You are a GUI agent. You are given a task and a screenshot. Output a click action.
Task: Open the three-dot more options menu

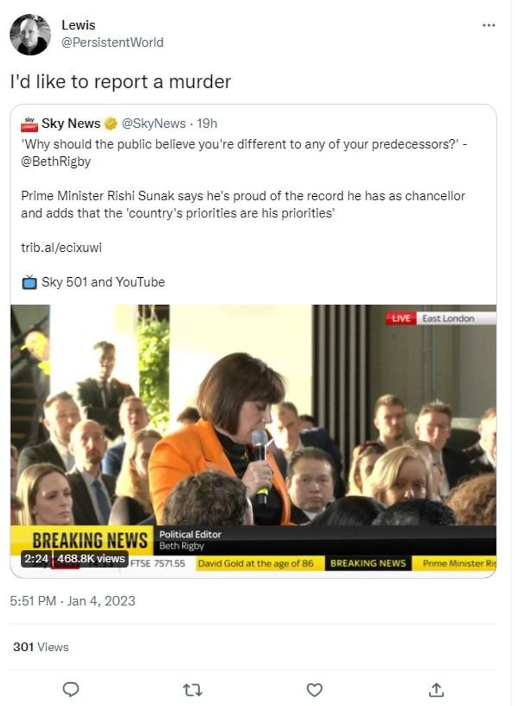(488, 25)
